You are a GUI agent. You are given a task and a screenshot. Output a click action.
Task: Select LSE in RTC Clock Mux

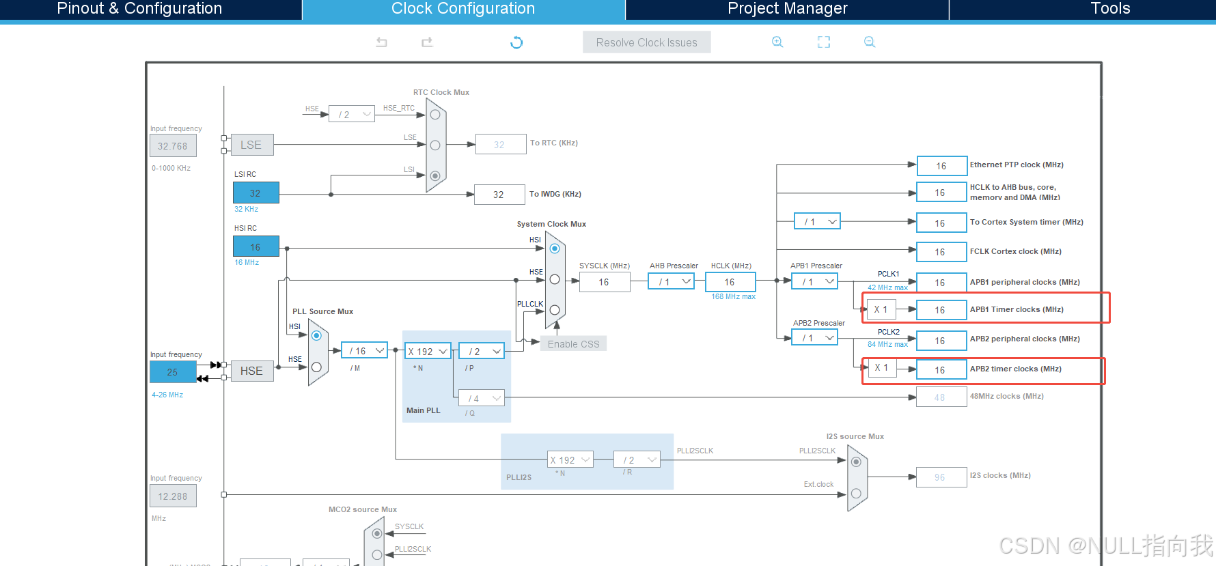435,145
